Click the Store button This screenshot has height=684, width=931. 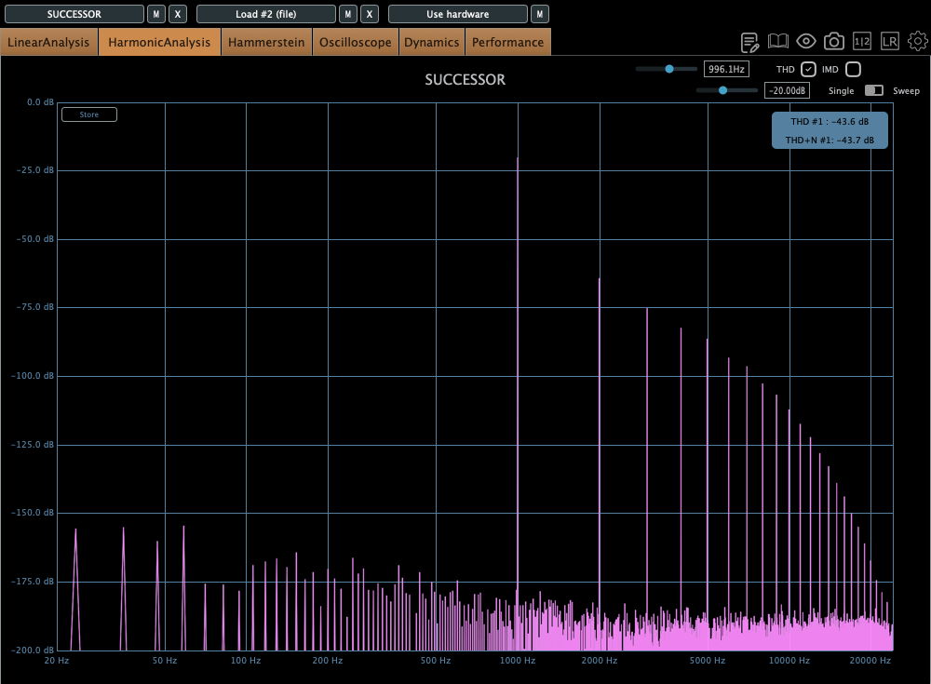(89, 114)
